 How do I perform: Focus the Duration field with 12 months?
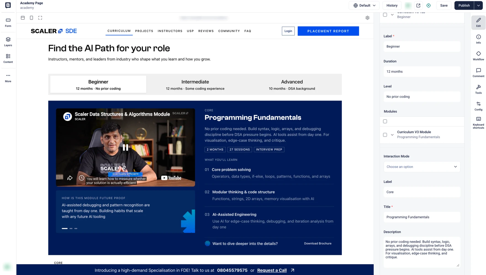tap(422, 71)
